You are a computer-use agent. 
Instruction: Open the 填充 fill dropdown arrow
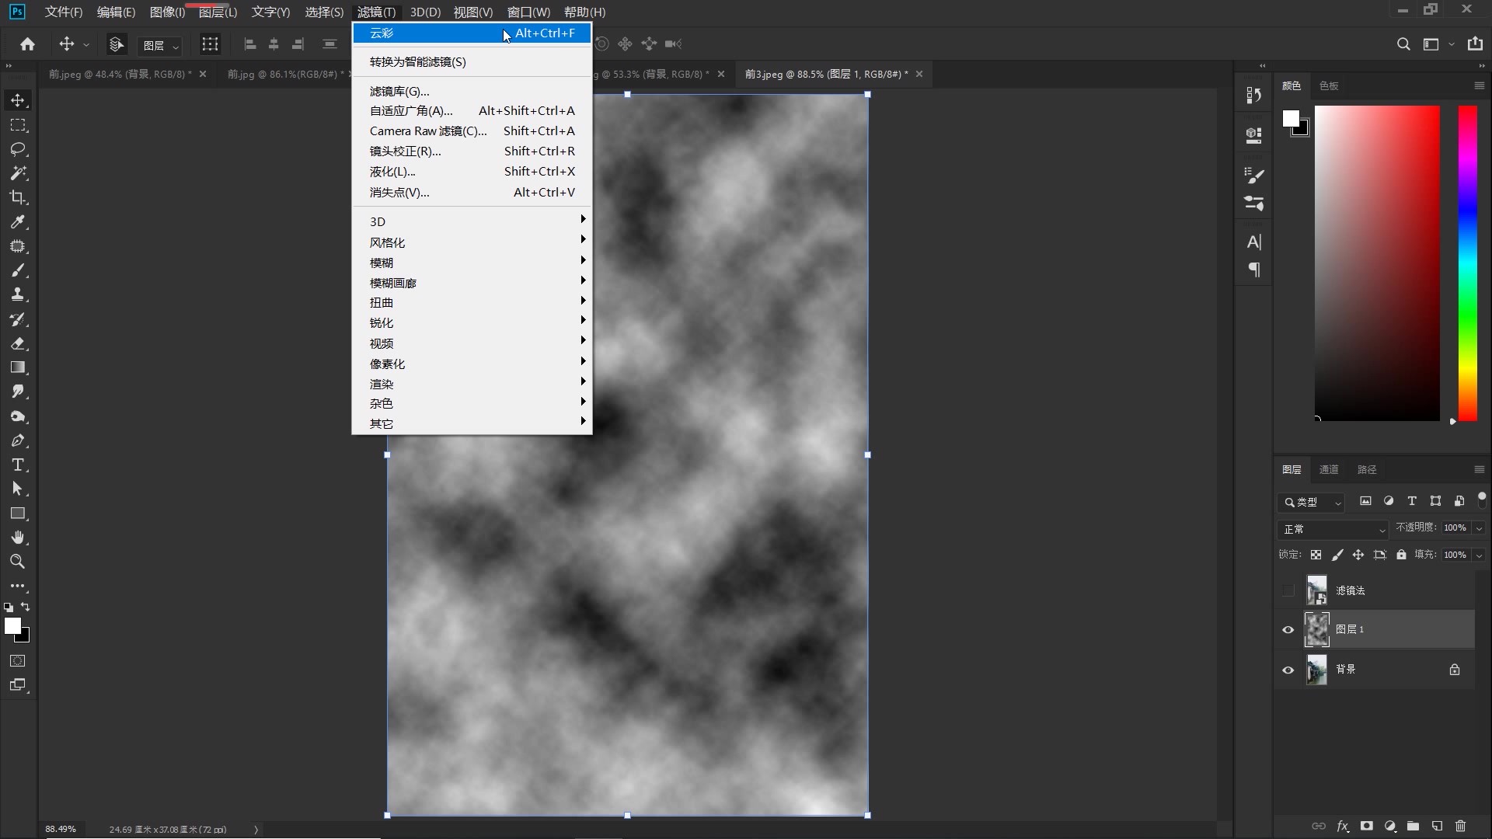[1479, 555]
